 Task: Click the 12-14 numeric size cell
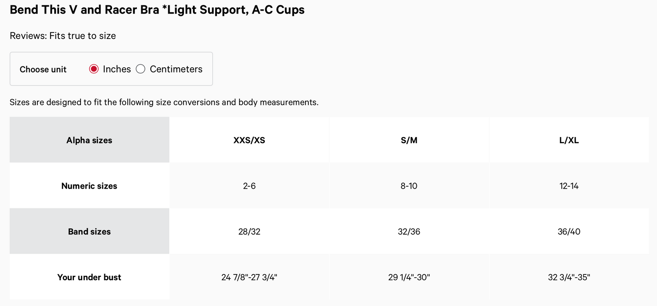click(x=569, y=186)
